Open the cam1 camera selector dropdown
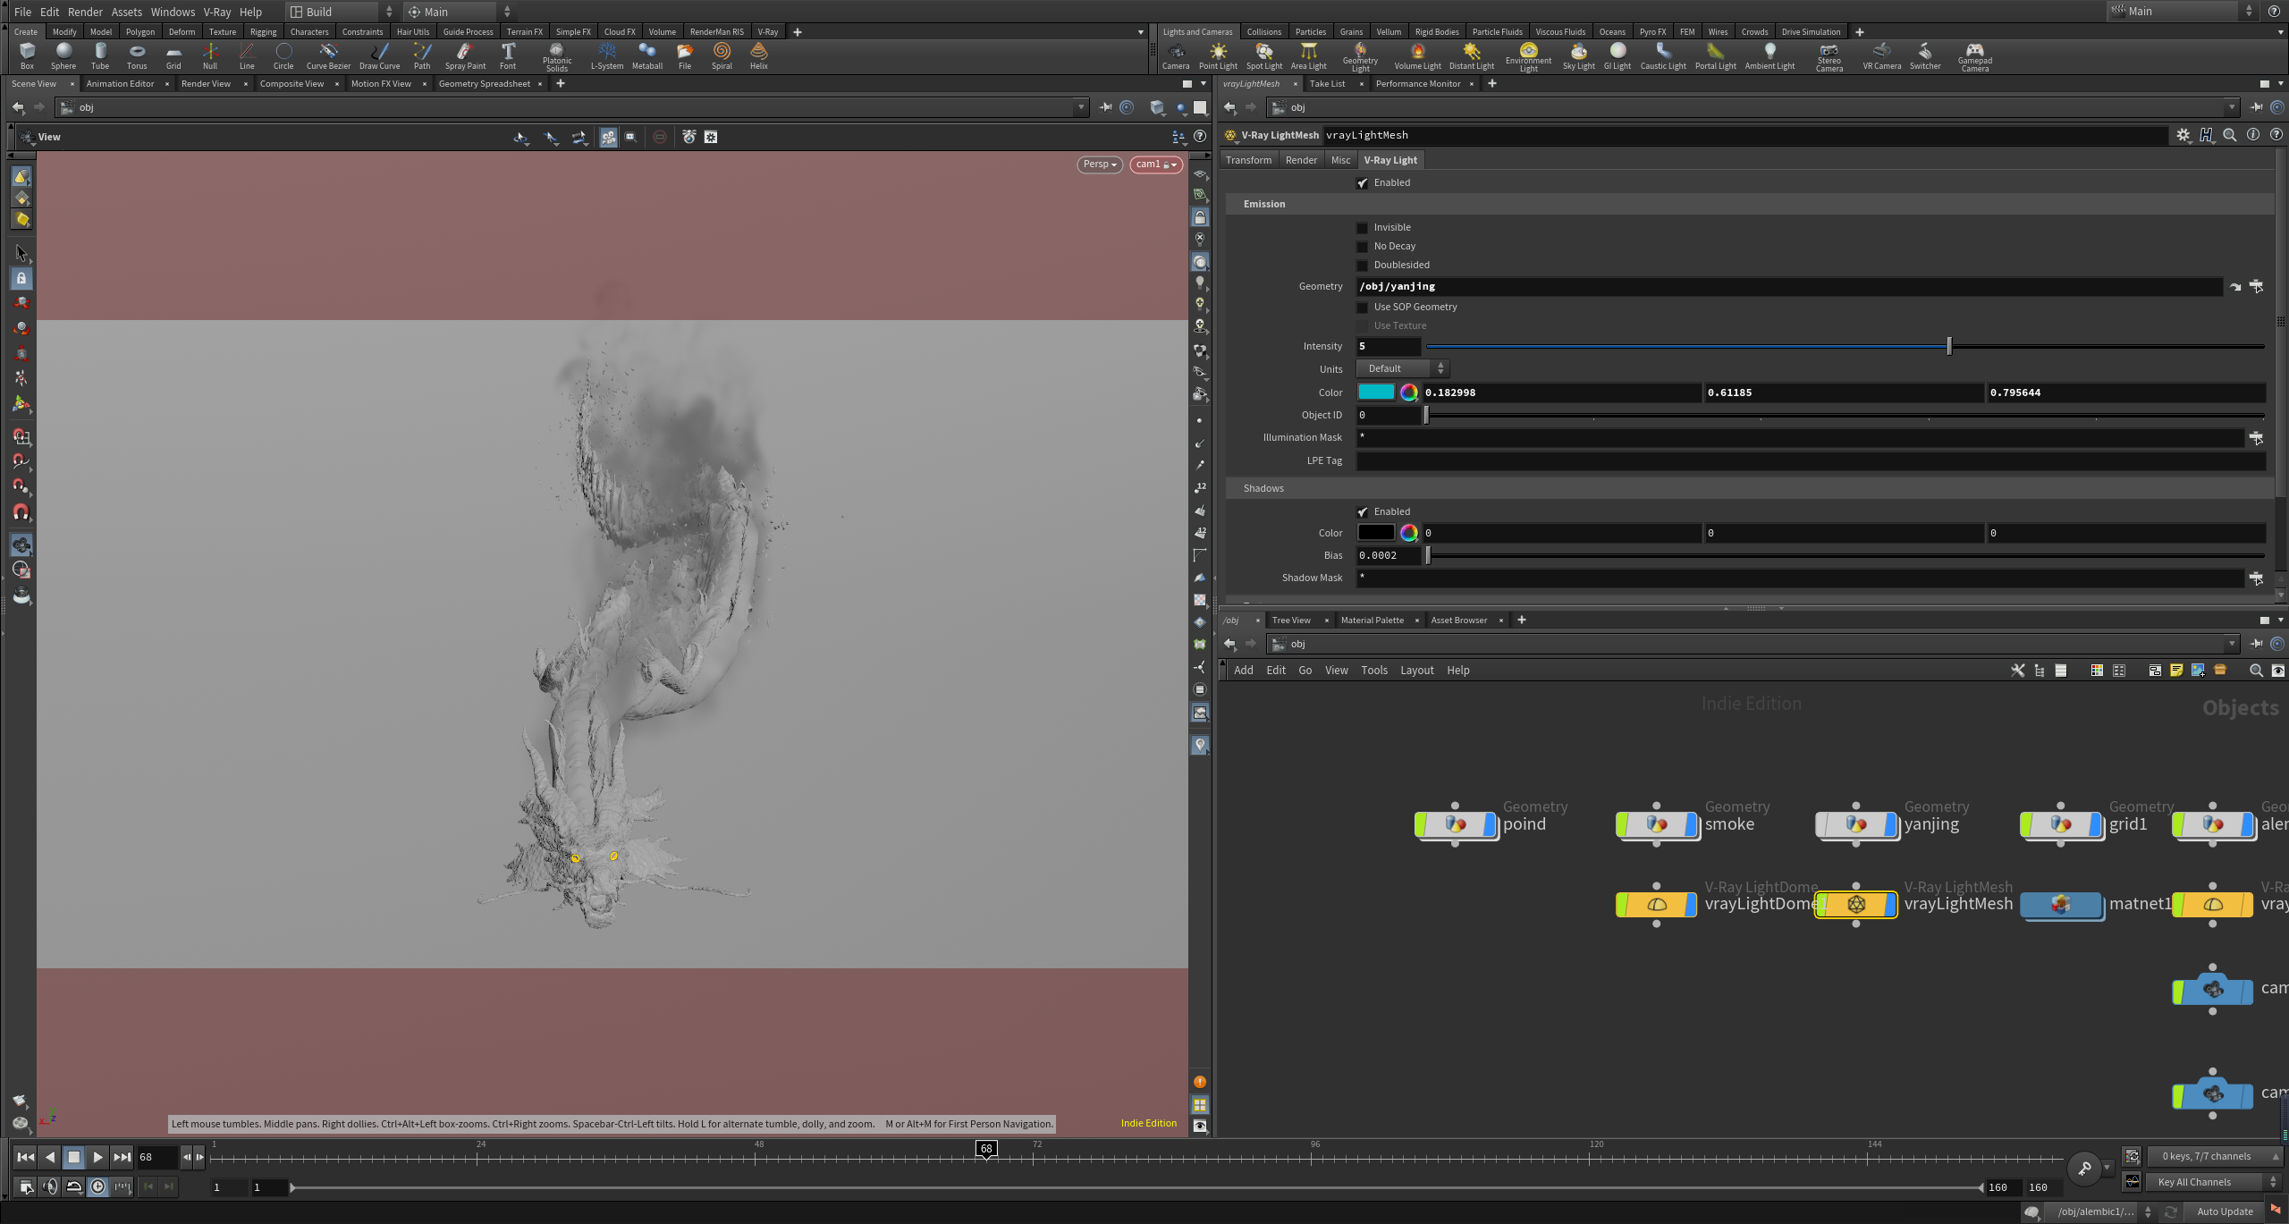 click(1154, 165)
